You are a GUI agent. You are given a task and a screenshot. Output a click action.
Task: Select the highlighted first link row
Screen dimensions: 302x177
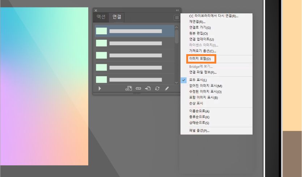(135, 31)
